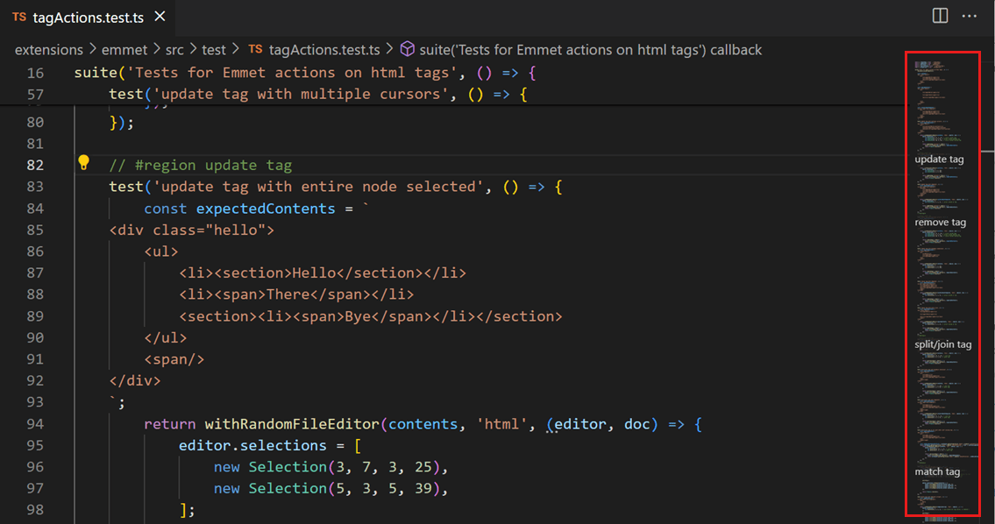Jump to 'split/join tag' section in minimap
995x524 pixels.
pos(943,344)
